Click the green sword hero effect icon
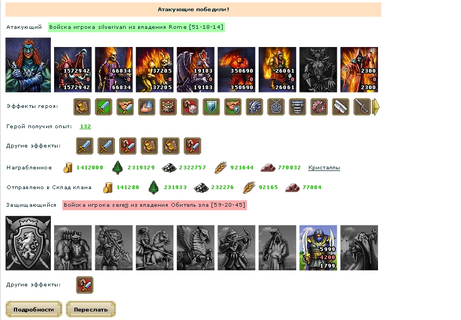Image resolution: width=461 pixels, height=320 pixels. [x=103, y=107]
